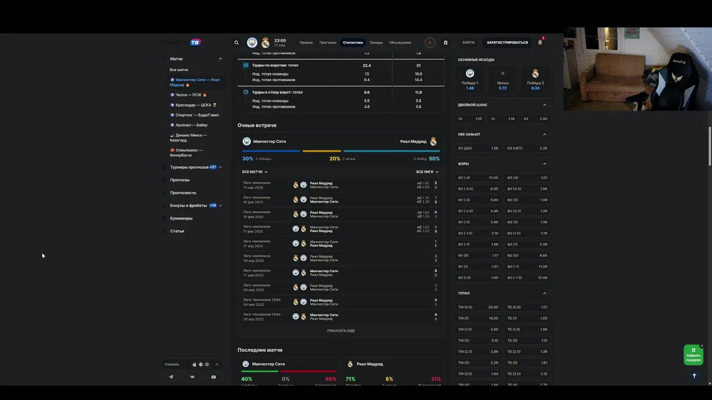Click Manchester City crest in Очные встречи card

tap(247, 142)
